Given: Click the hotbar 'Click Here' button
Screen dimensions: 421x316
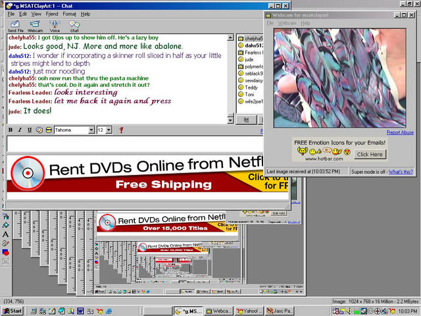Looking at the screenshot, I should [x=370, y=155].
